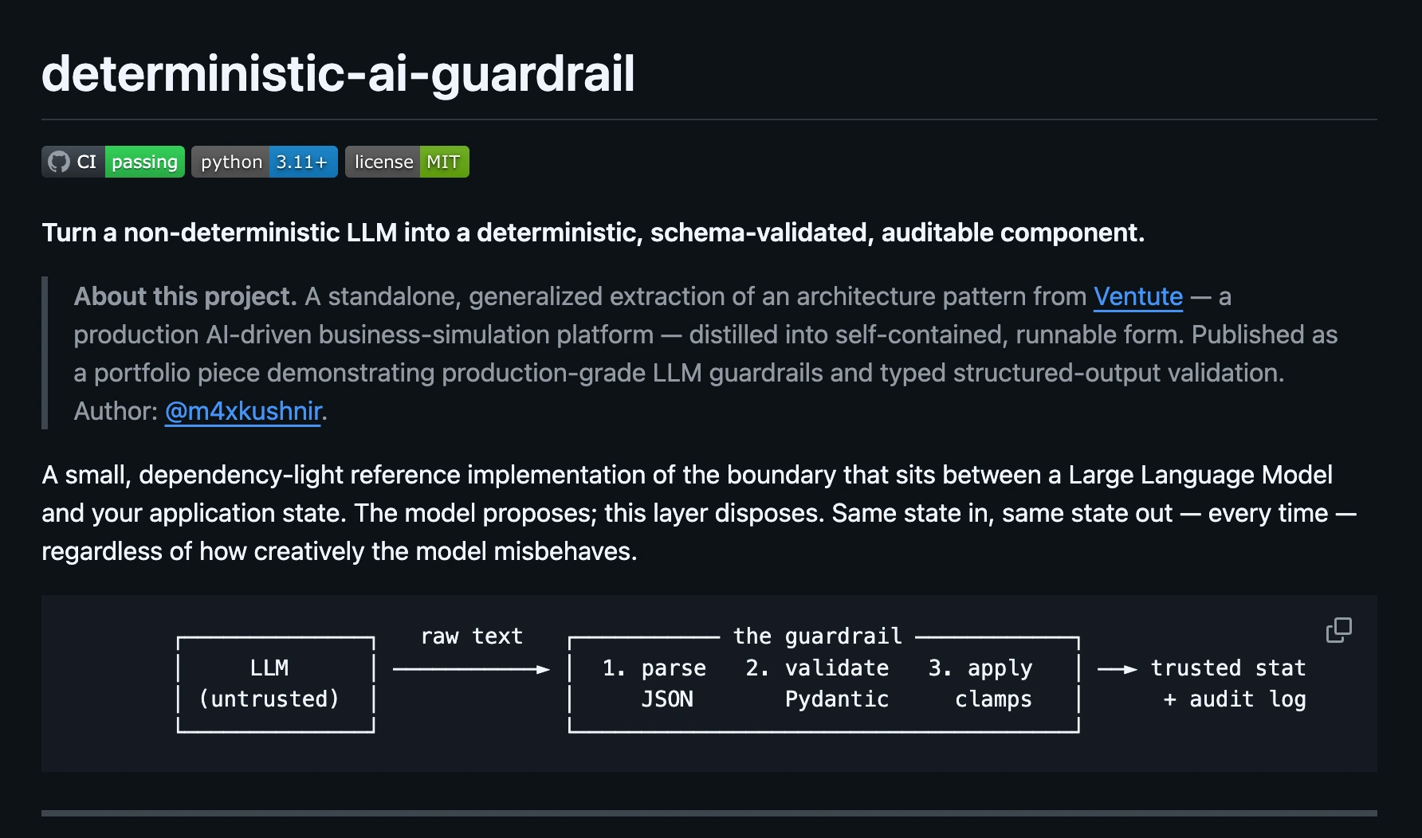Click the deterministic-ai-guardrail heading

point(338,73)
